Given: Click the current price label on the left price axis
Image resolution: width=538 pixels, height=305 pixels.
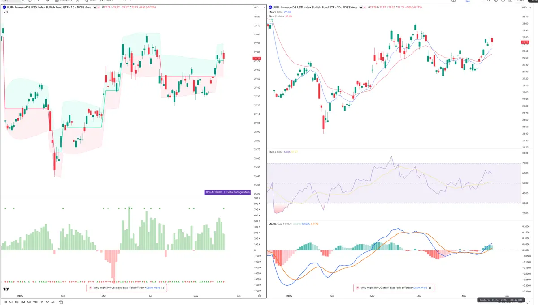Looking at the screenshot, I should pos(256,59).
